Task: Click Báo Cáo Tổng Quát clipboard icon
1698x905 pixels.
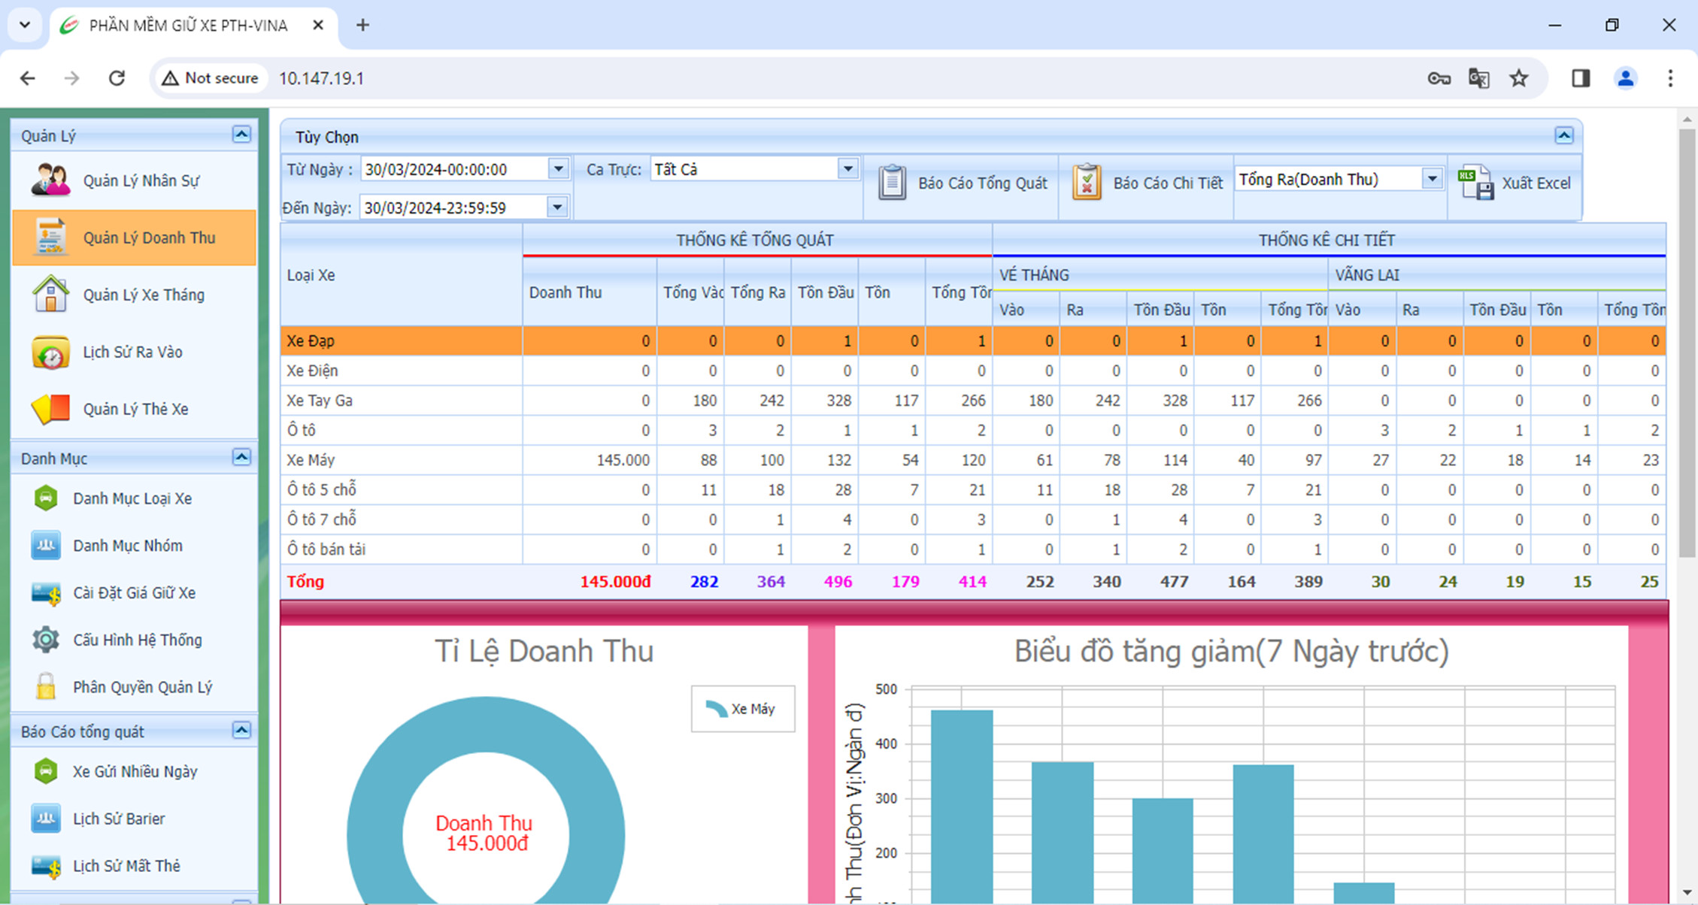Action: tap(892, 183)
